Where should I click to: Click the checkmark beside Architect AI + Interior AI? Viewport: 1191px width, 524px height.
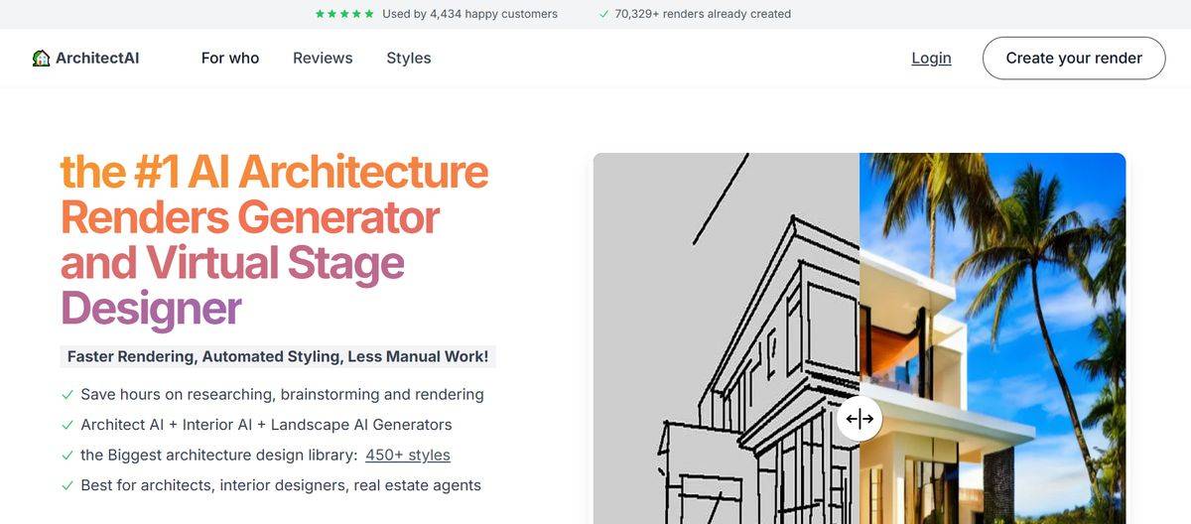(67, 425)
